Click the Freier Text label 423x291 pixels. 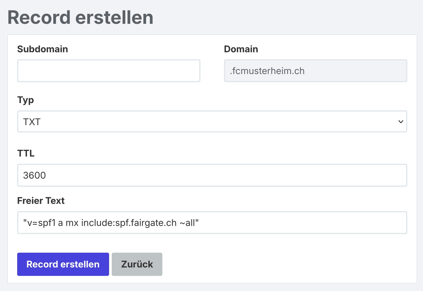pos(41,201)
